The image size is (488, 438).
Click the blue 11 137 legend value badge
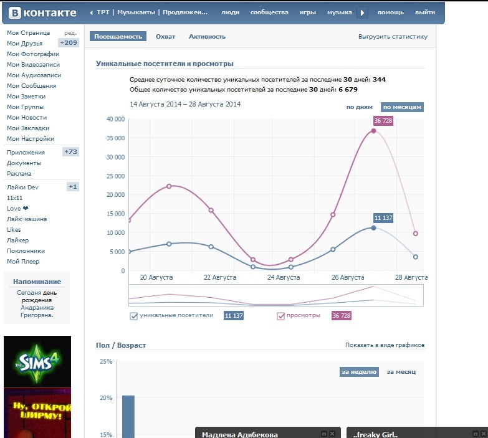click(234, 315)
